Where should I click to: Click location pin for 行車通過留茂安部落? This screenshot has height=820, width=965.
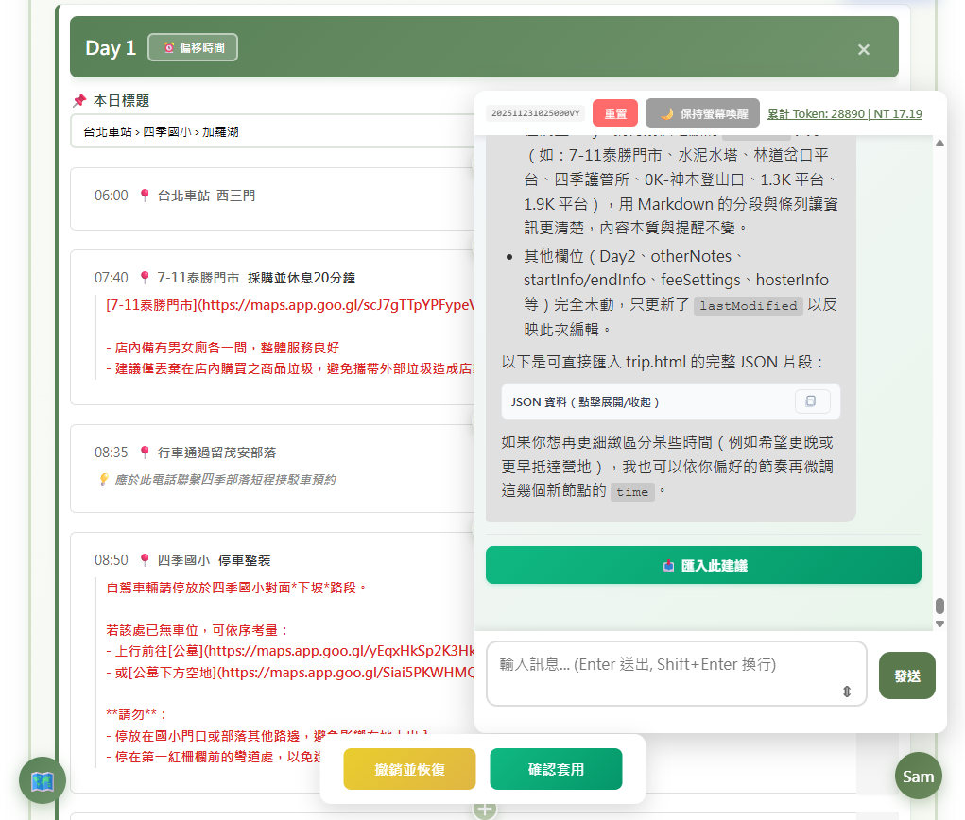(145, 453)
